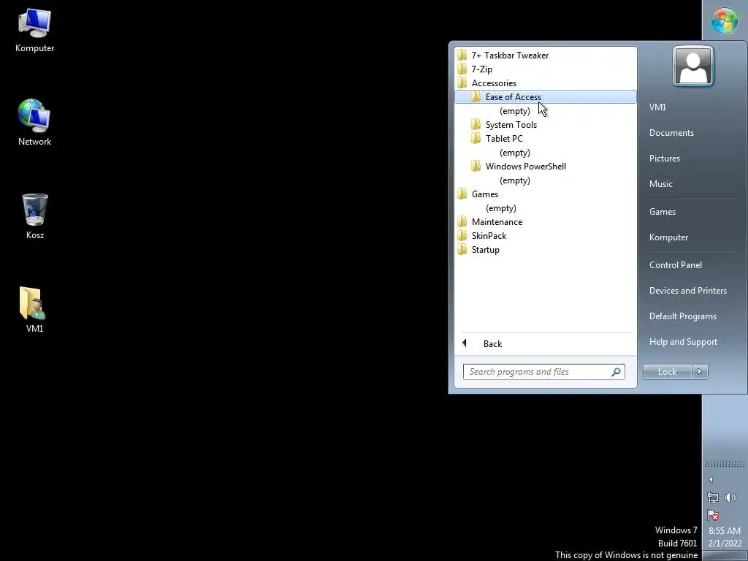Expand the Startup folder
Viewport: 748px width, 561px height.
[x=545, y=250]
